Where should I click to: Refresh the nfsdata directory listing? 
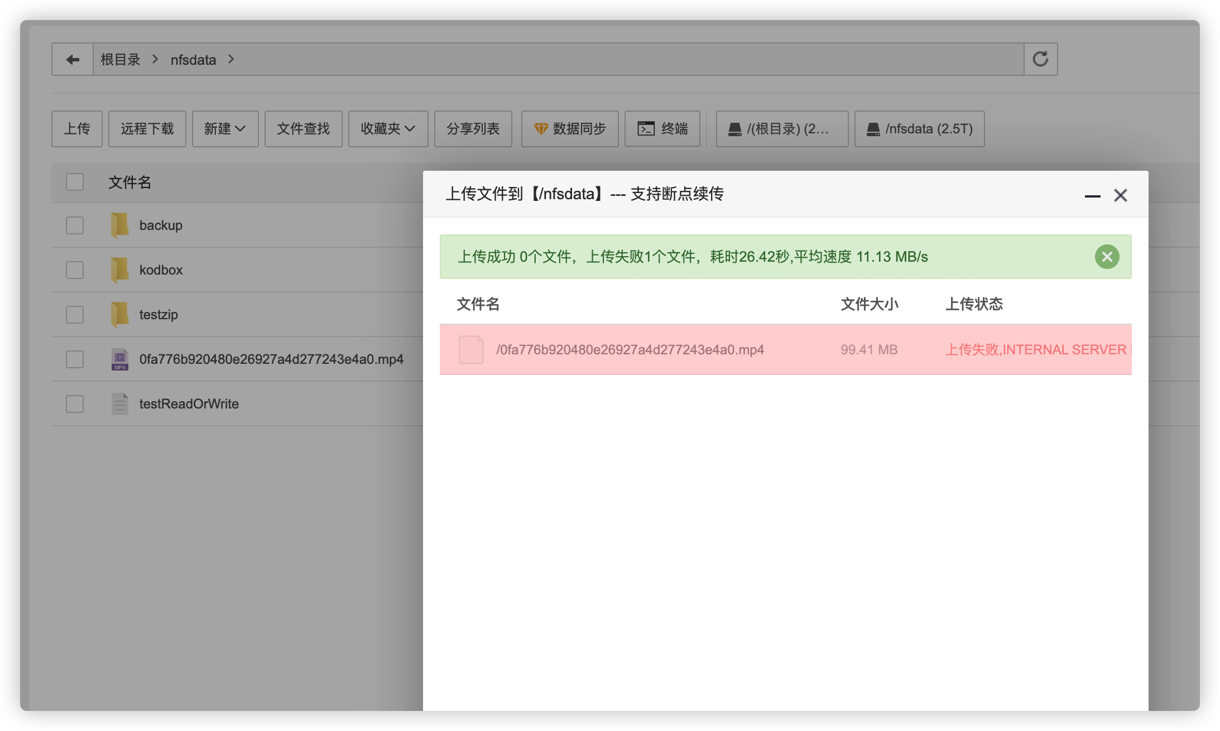tap(1040, 59)
